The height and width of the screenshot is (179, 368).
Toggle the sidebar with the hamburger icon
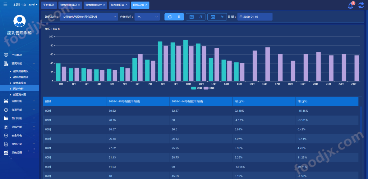[4, 5]
